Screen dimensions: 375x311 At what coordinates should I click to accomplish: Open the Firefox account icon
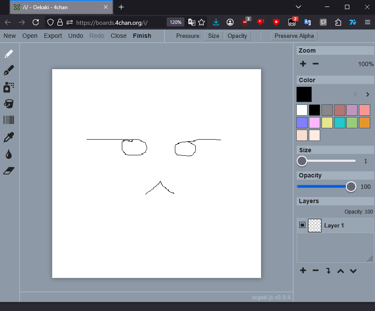[x=230, y=23]
